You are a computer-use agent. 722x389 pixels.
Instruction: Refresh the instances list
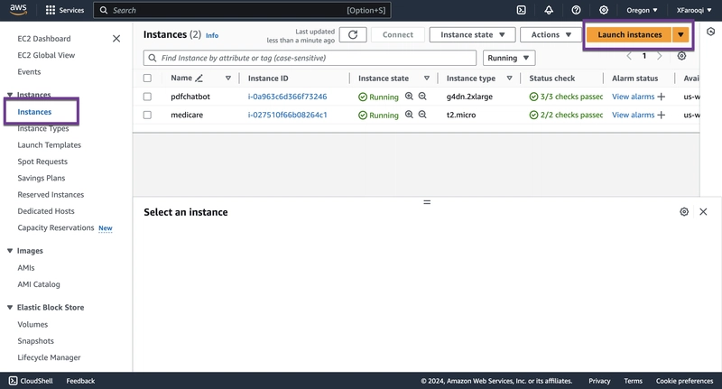pyautogui.click(x=353, y=34)
